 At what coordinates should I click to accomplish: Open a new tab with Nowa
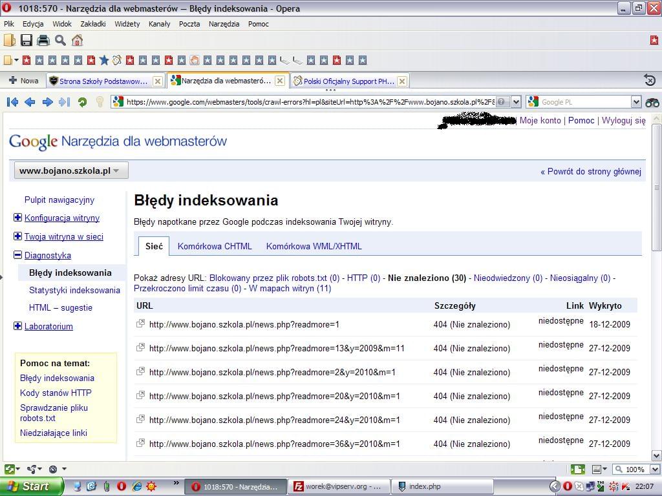pyautogui.click(x=24, y=81)
